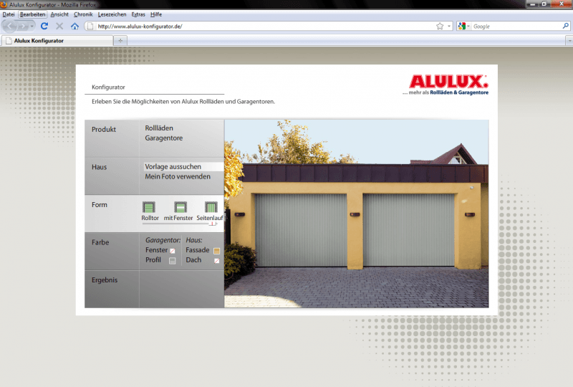
Task: Open the Ergebnis section
Action: pos(105,279)
